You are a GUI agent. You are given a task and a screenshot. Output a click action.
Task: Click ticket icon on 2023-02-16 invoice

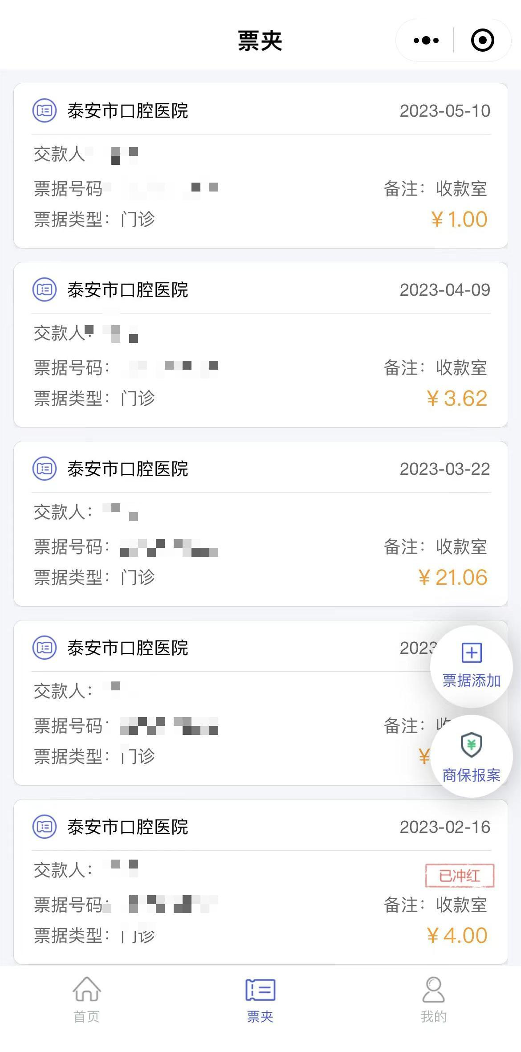45,827
